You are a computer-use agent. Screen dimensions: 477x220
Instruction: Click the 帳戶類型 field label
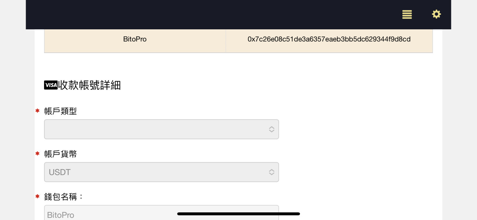coord(61,111)
